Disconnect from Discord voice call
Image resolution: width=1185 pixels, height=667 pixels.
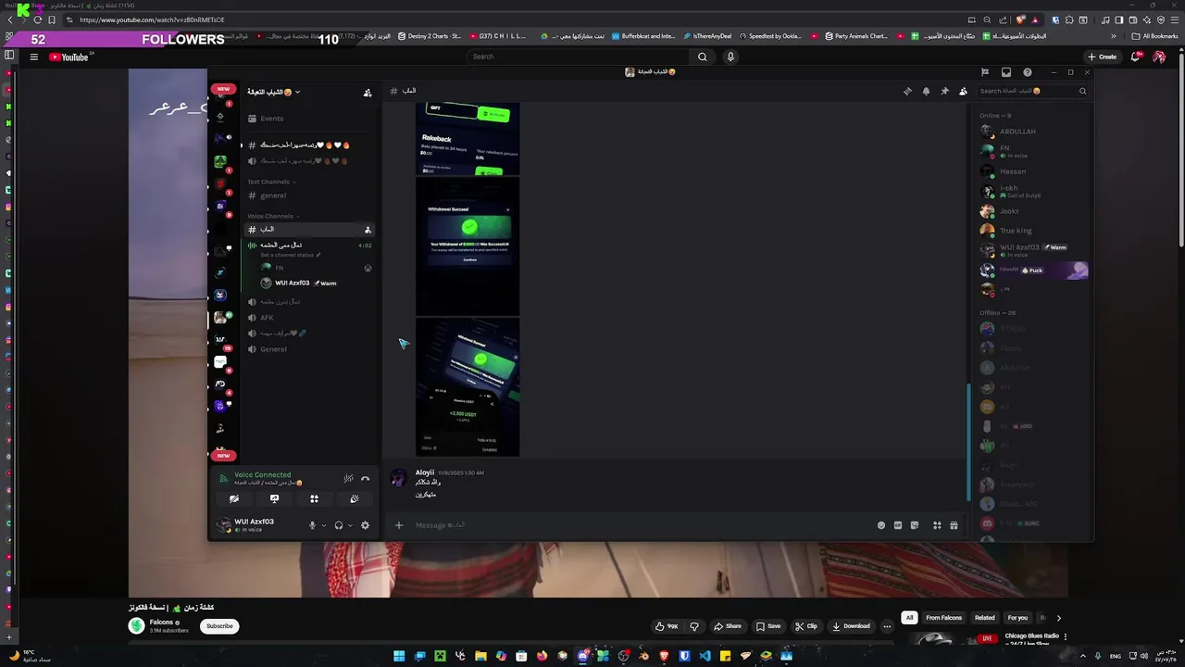tap(365, 479)
